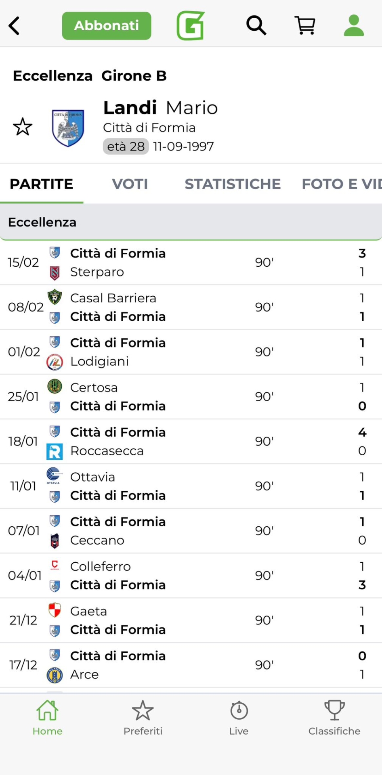This screenshot has height=775, width=382.
Task: Open the search magnifier icon
Action: click(256, 26)
